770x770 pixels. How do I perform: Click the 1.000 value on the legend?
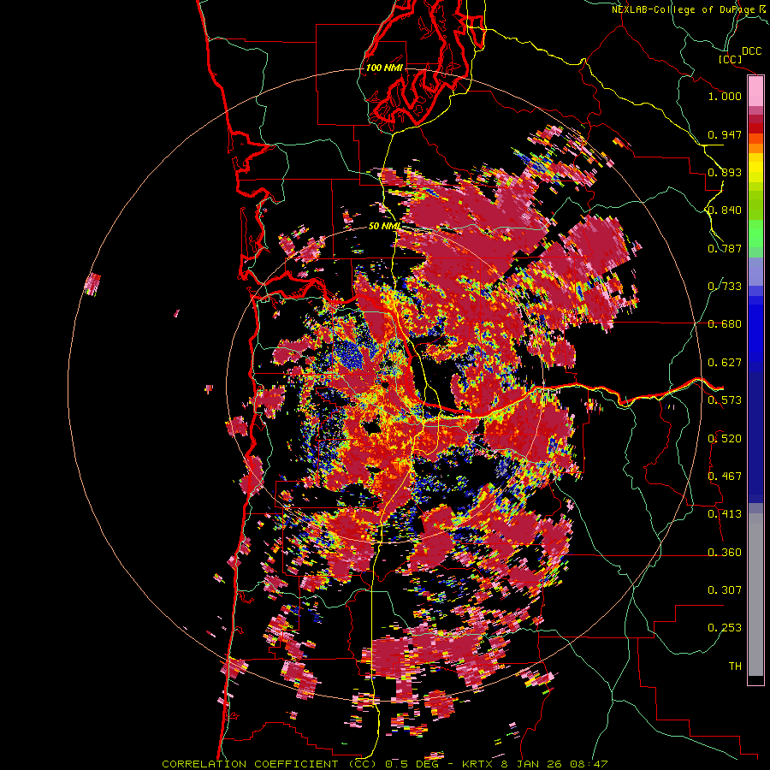tap(725, 96)
